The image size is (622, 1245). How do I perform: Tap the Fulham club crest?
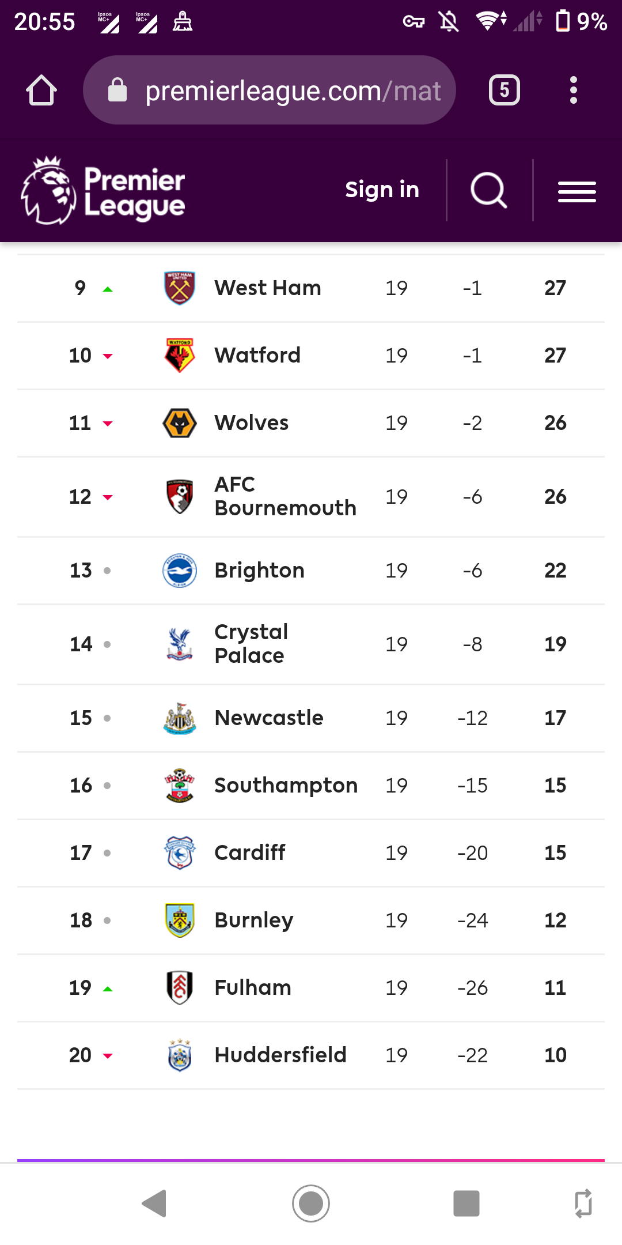tap(180, 987)
